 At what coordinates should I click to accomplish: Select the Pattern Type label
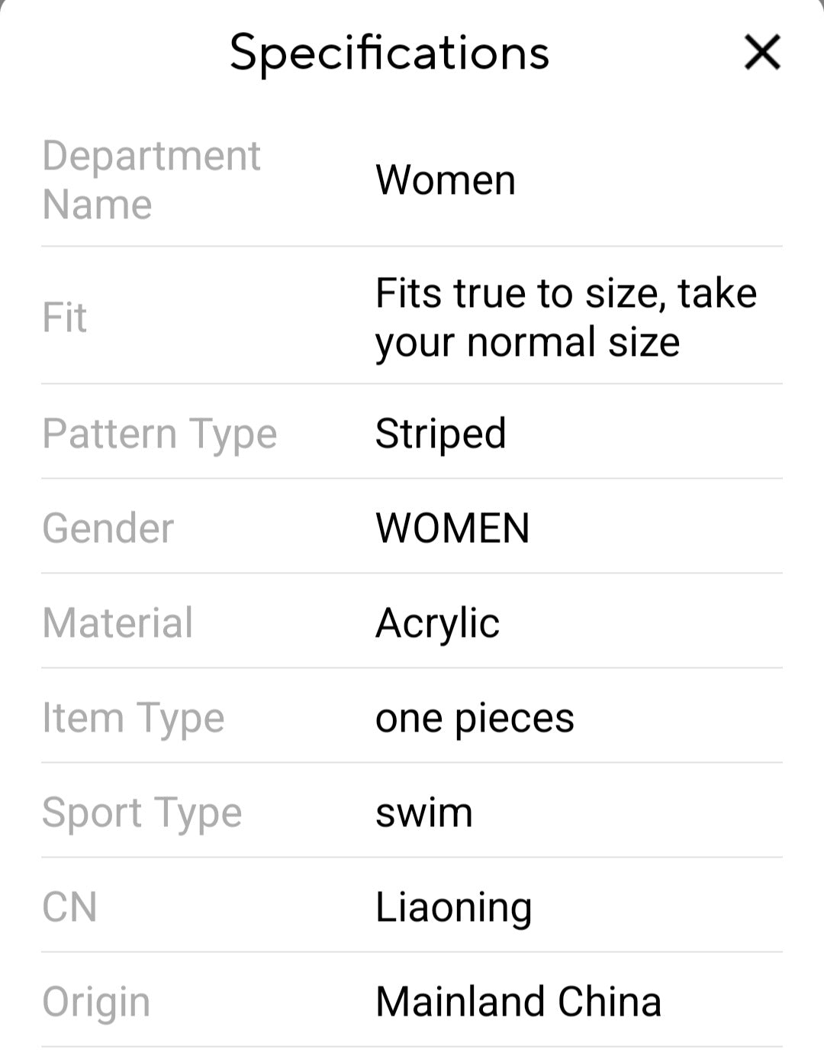point(159,434)
